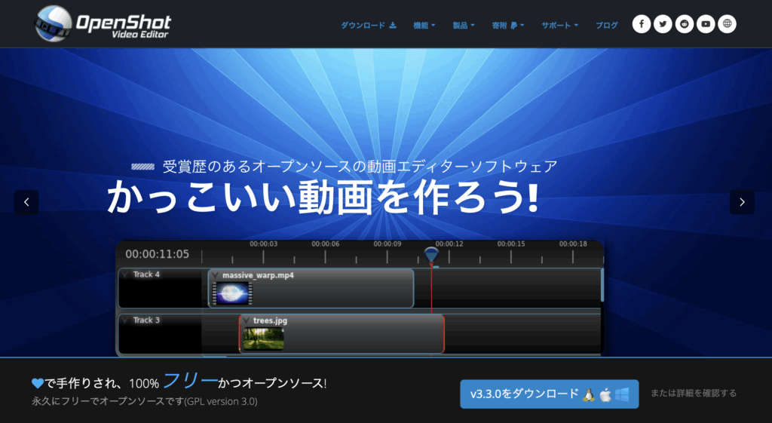Screen dimensions: 772x423
Task: Open the Reddit social icon
Action: (685, 25)
